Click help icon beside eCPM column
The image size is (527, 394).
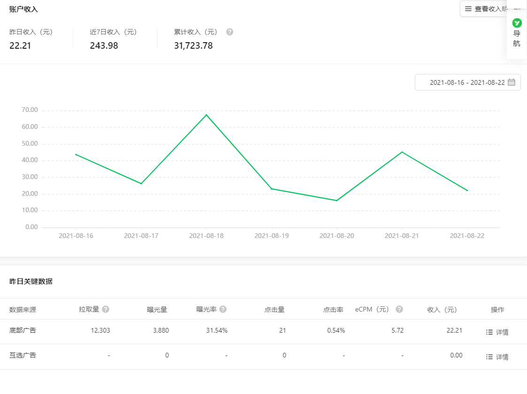[x=399, y=309]
